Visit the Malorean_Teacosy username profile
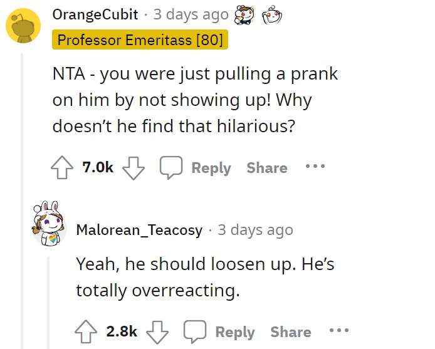The width and height of the screenshot is (435, 349). click(139, 230)
